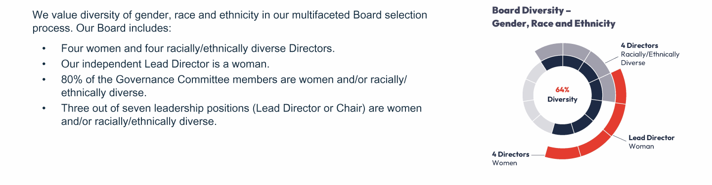Click the word 'Diversity' in chart center

563,99
